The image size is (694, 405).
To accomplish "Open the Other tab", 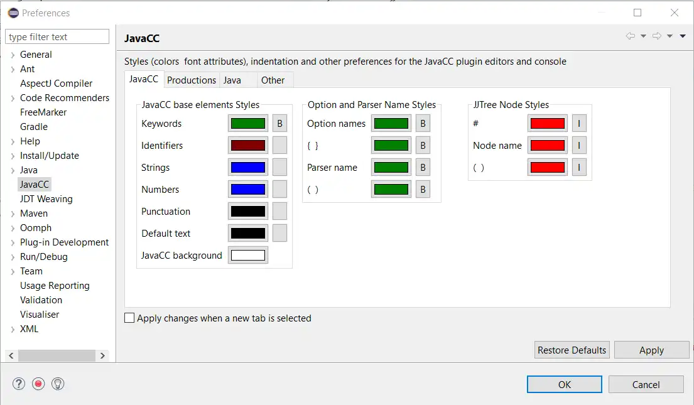I will click(x=273, y=80).
